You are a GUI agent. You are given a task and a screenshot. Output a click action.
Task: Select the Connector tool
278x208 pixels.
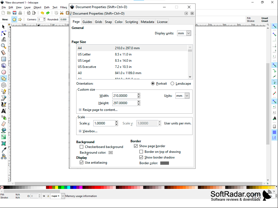[4, 156]
